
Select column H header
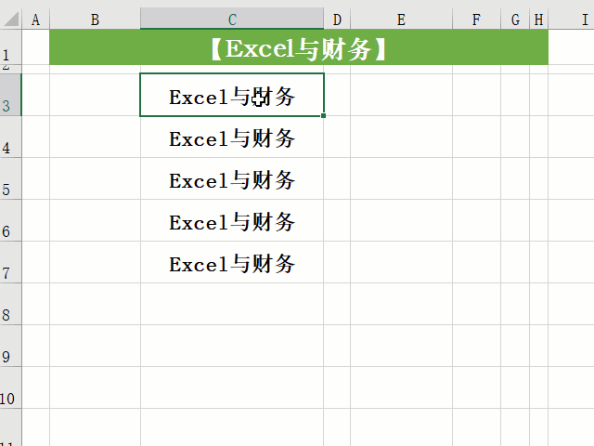(x=538, y=20)
